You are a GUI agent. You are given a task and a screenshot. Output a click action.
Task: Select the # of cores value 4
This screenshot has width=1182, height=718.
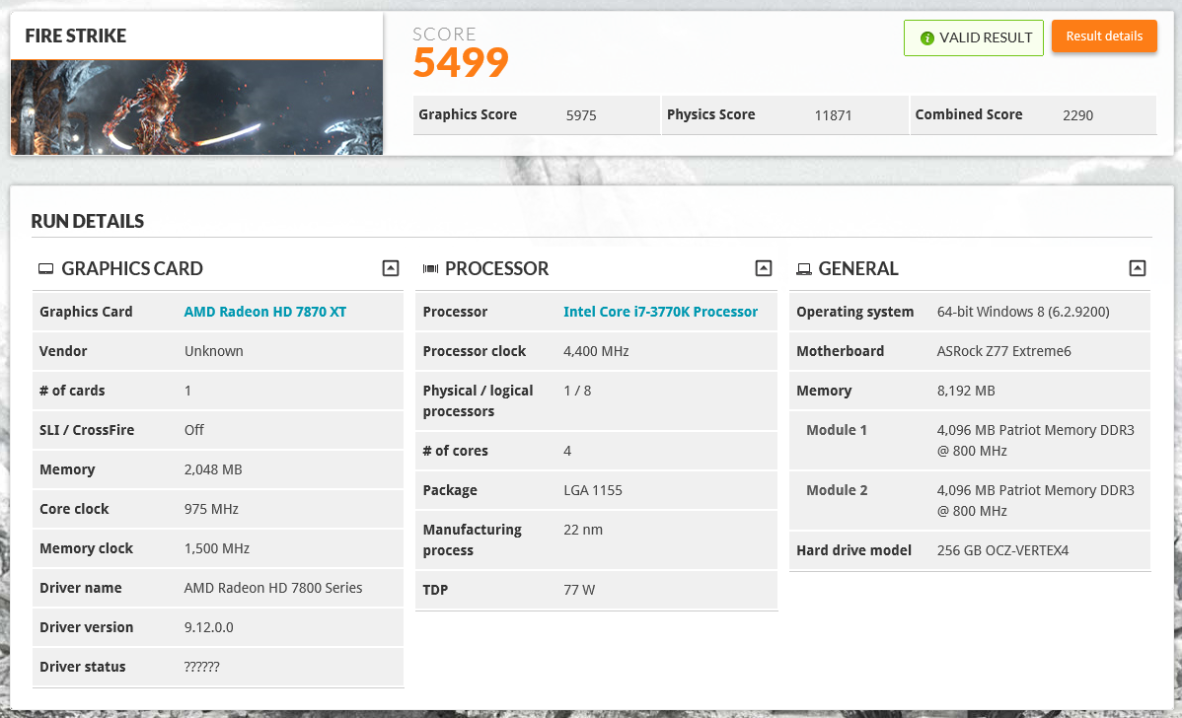tap(567, 451)
